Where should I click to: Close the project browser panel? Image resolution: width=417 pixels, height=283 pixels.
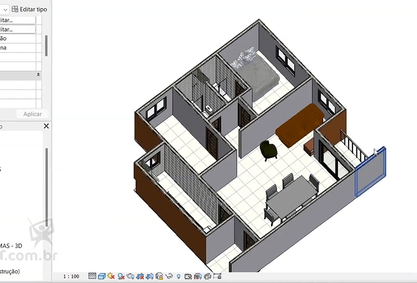pyautogui.click(x=46, y=127)
